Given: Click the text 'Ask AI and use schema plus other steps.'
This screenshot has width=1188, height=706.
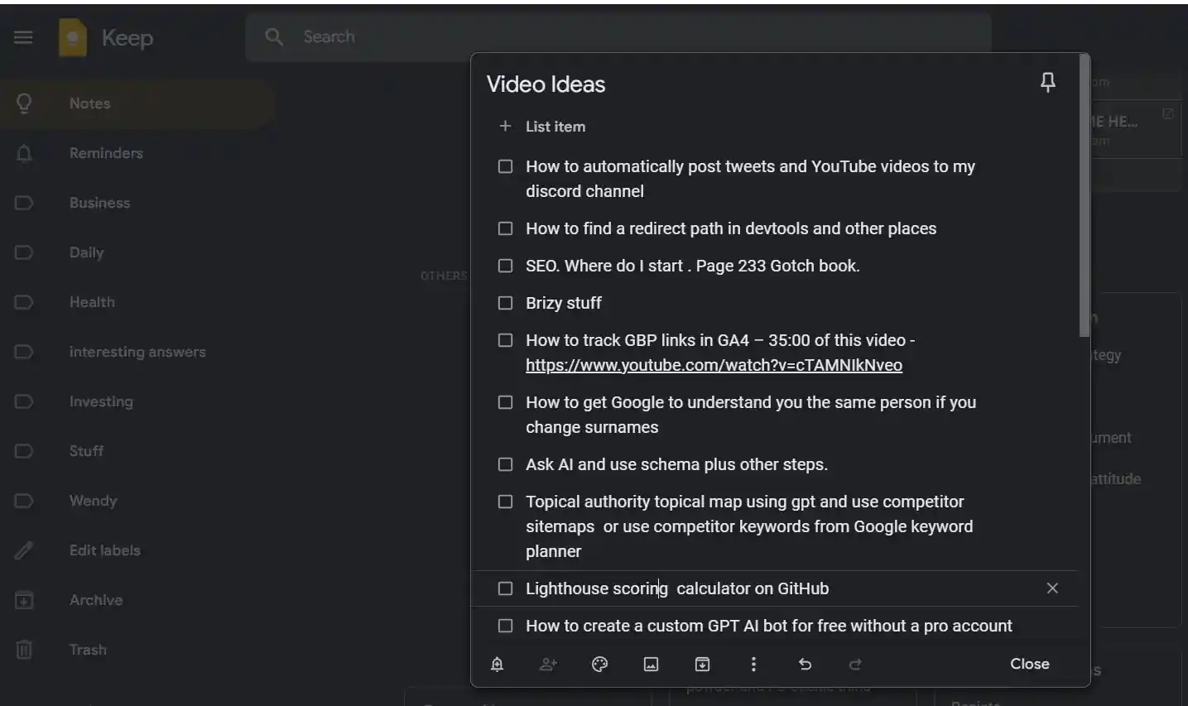Looking at the screenshot, I should coord(676,464).
